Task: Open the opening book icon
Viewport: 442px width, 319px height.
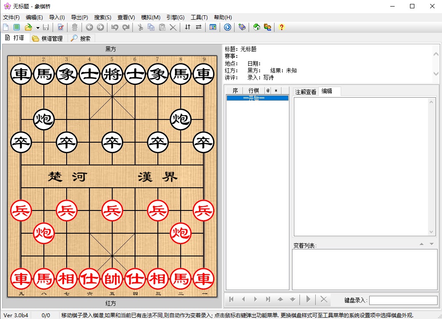Action: click(x=242, y=27)
